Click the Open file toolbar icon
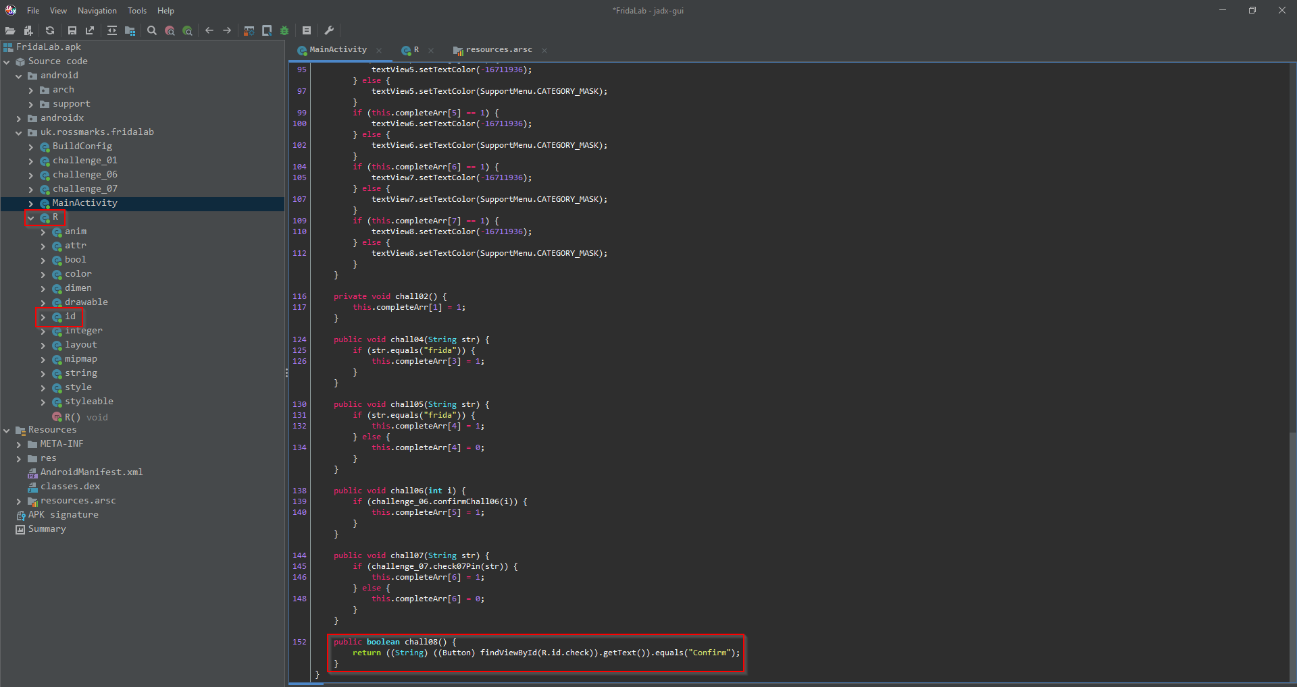Screen dimensions: 1297x687 point(10,30)
